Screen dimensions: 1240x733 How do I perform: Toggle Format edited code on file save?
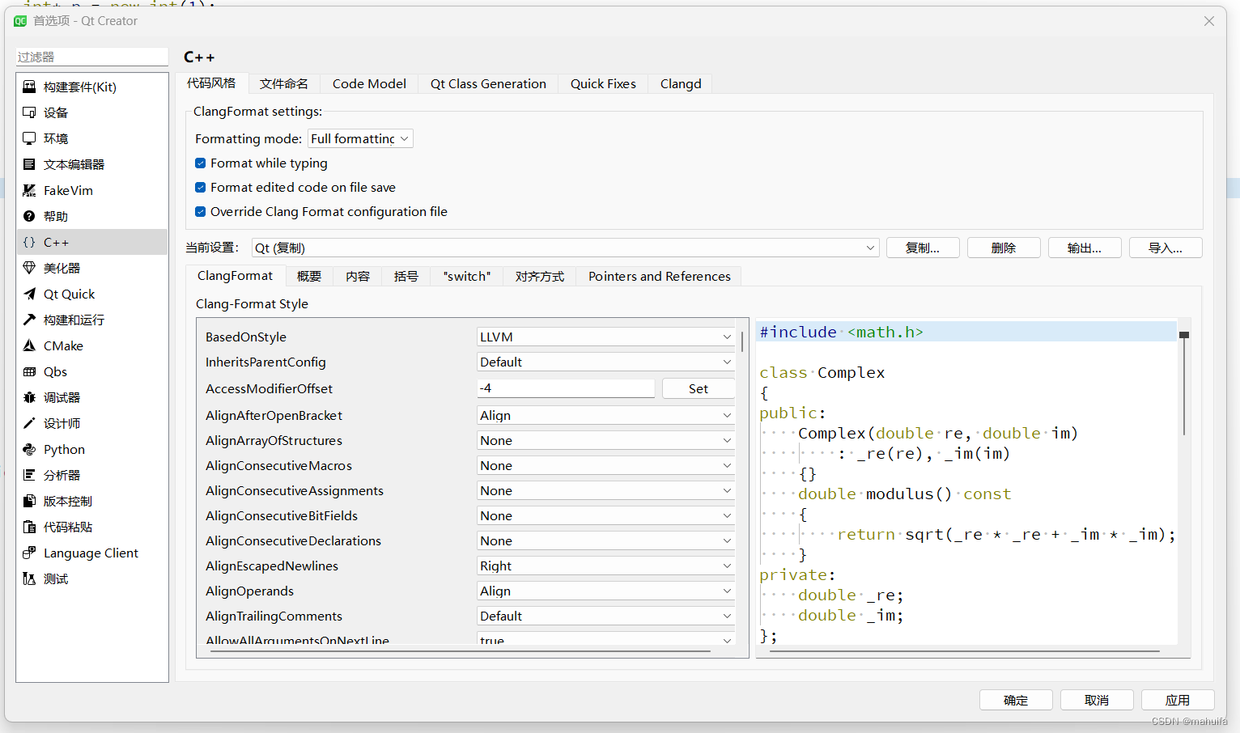(200, 188)
